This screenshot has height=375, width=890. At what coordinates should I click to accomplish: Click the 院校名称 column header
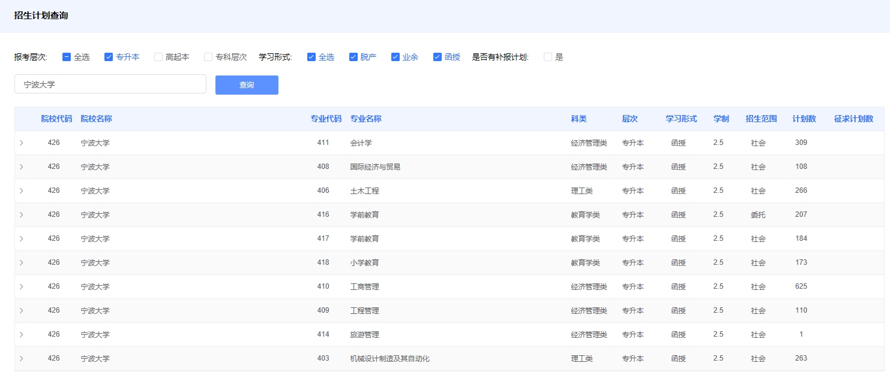tap(97, 119)
